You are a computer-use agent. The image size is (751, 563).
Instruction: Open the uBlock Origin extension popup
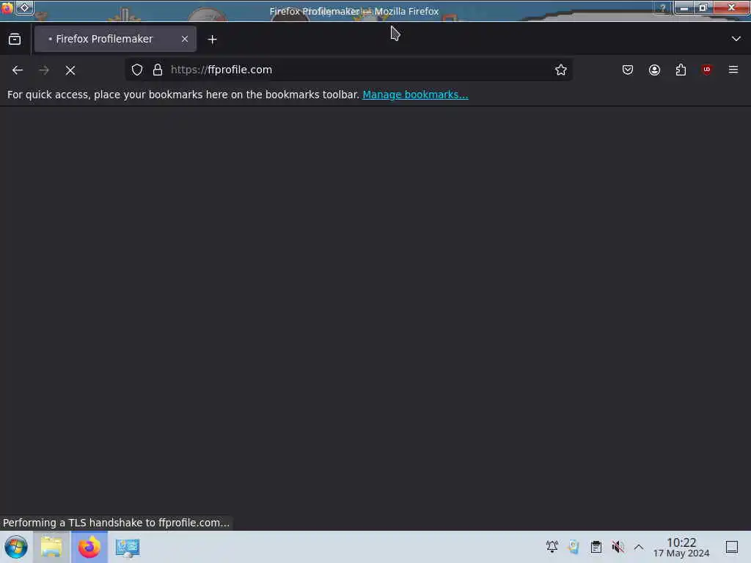[x=706, y=70]
